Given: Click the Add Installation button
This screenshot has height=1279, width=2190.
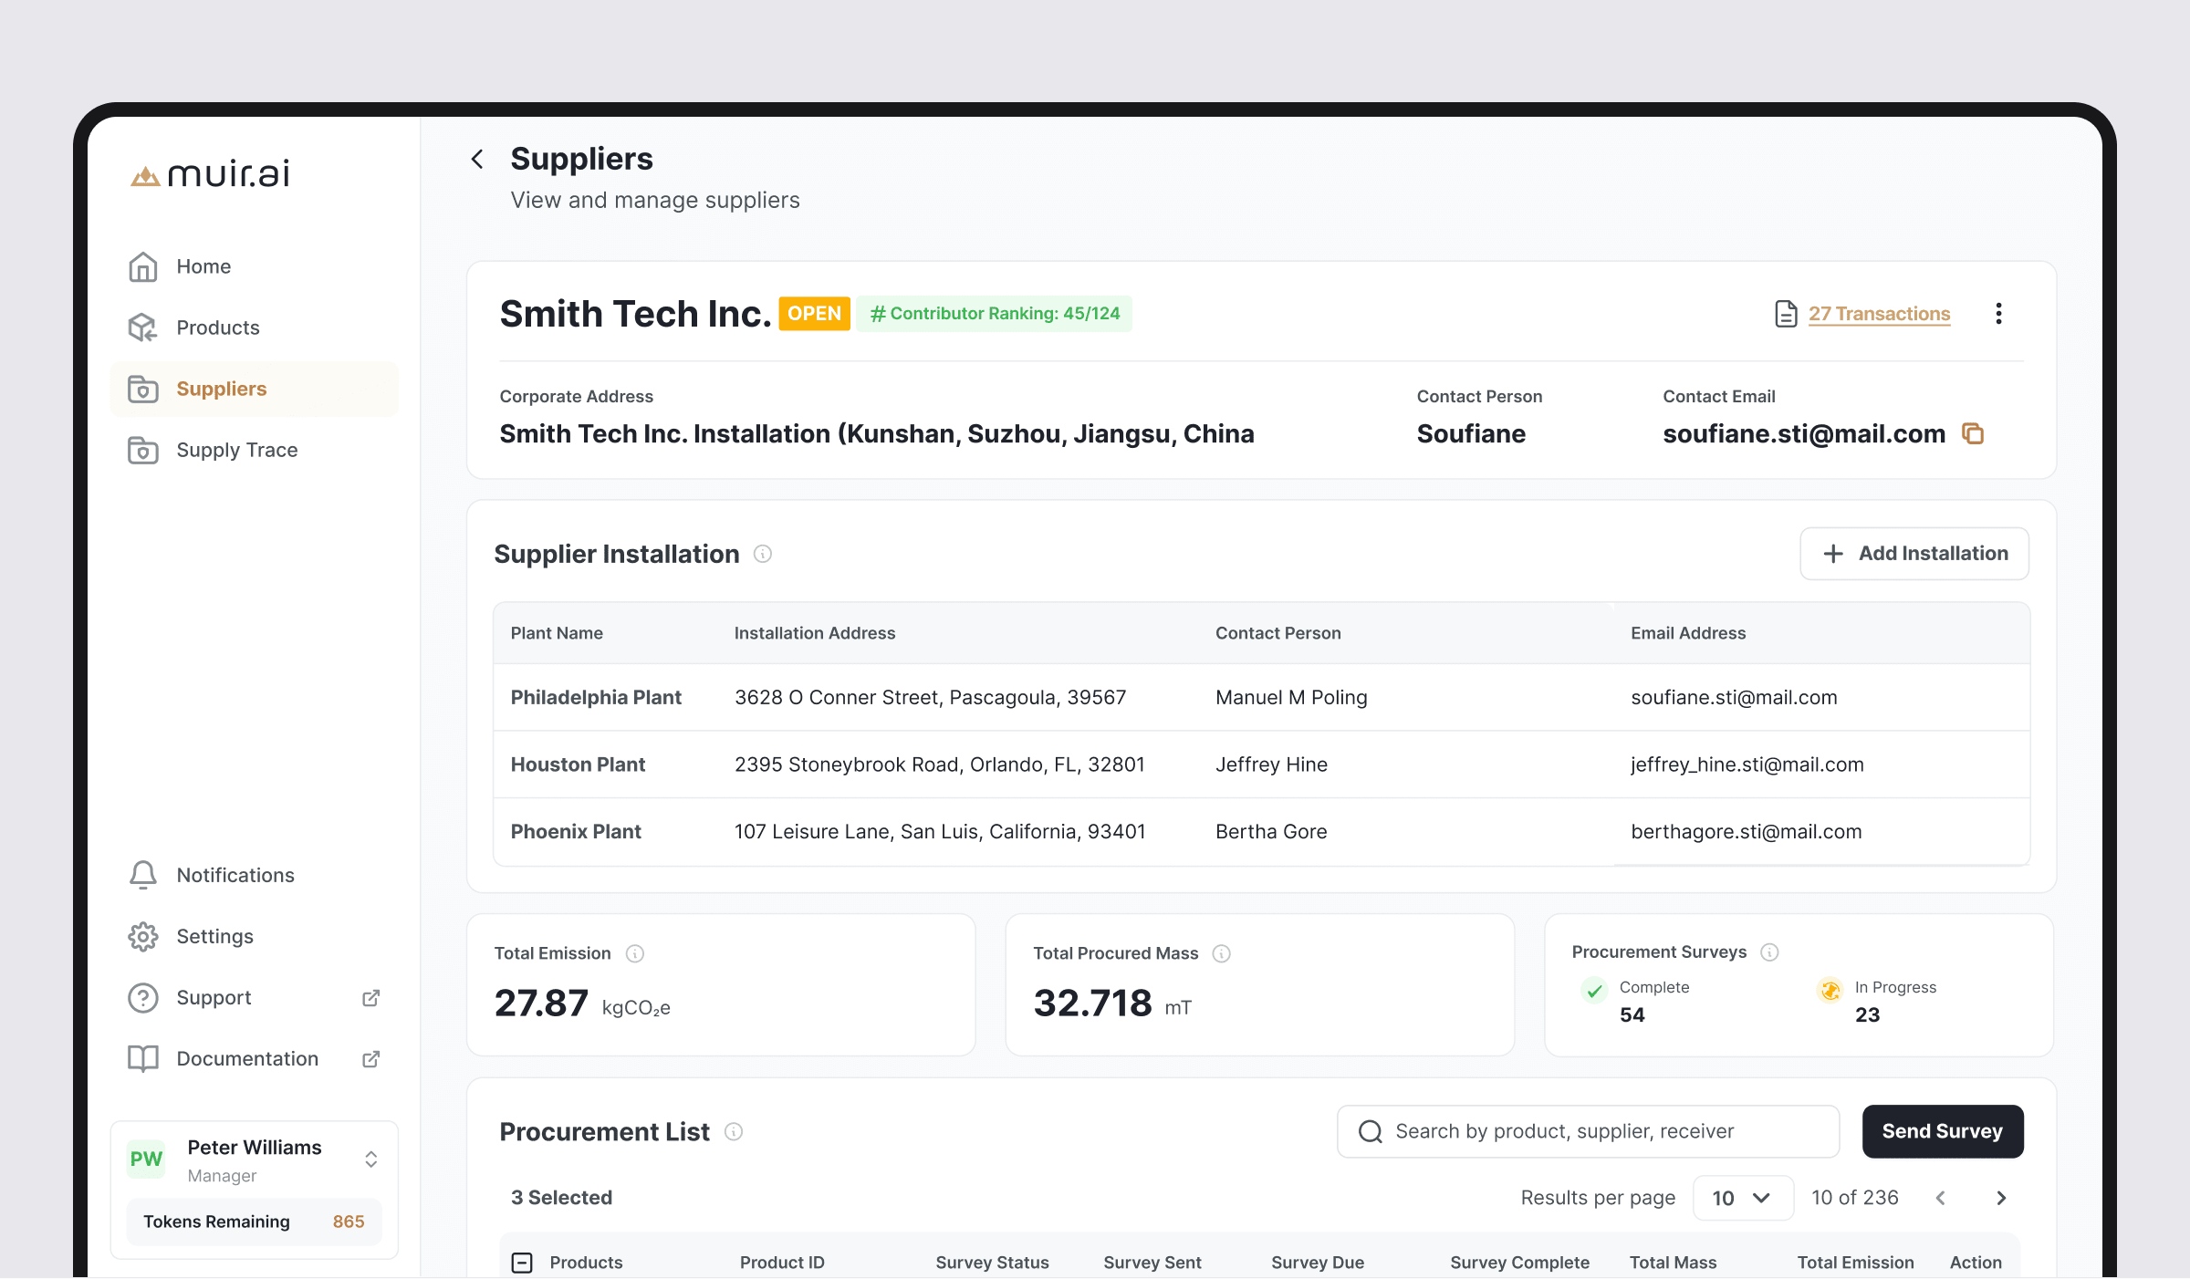Looking at the screenshot, I should (1914, 554).
